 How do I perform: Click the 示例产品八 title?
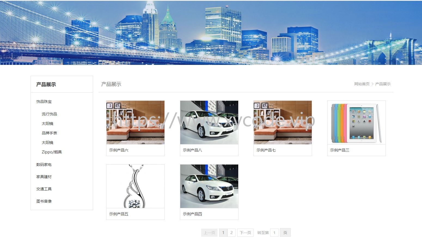coord(192,150)
